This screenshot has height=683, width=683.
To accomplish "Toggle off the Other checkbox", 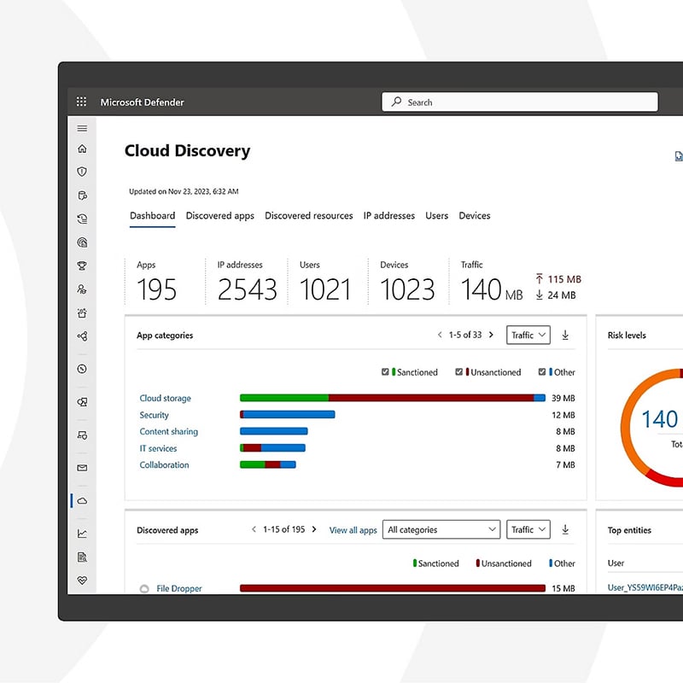I will click(544, 372).
